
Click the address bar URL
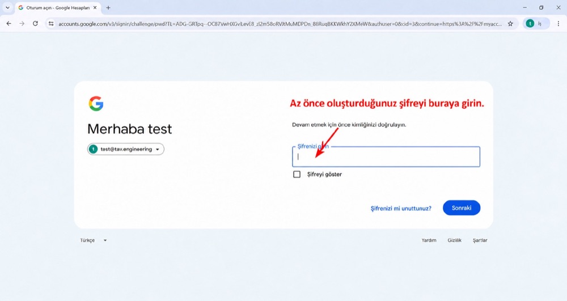[280, 24]
